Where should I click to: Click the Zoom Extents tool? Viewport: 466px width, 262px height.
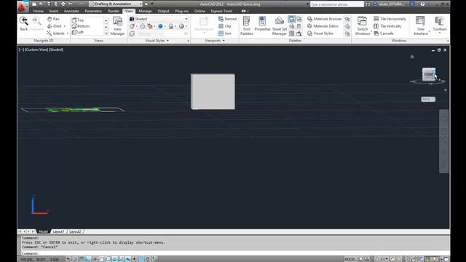pyautogui.click(x=56, y=33)
